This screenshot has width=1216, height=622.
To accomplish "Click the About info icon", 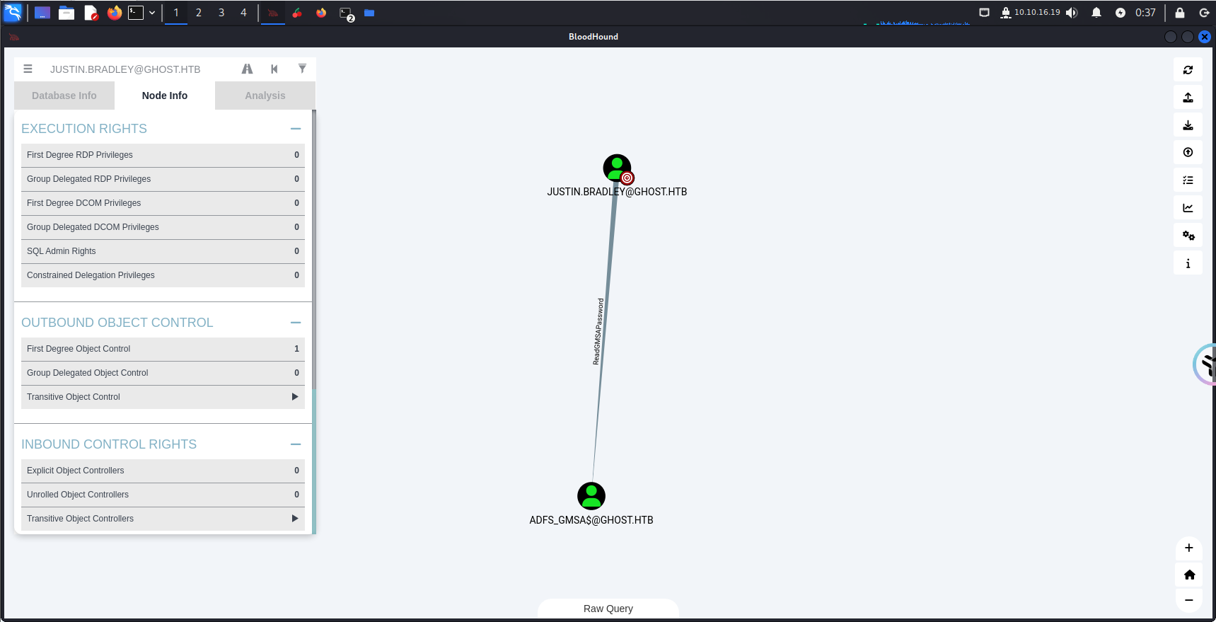I will [x=1188, y=263].
